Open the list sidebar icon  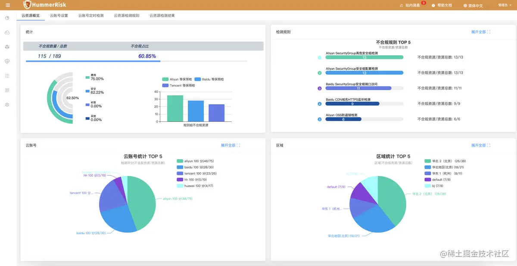7,76
